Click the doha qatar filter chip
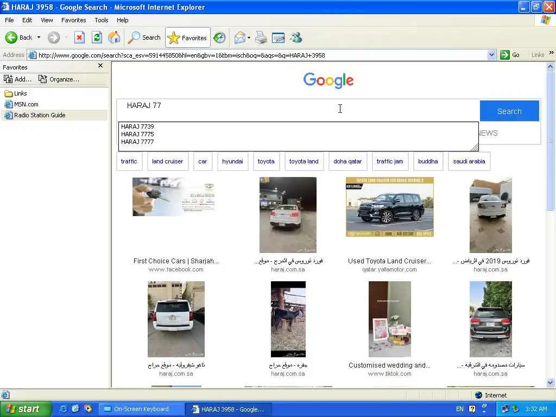Viewport: 556px width, 417px height. pos(347,161)
